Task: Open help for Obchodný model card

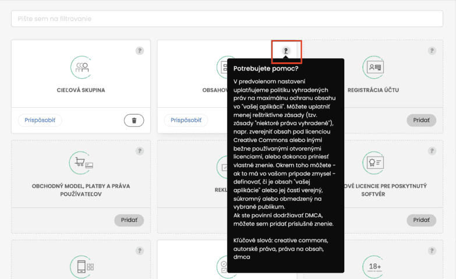Action: [x=140, y=151]
